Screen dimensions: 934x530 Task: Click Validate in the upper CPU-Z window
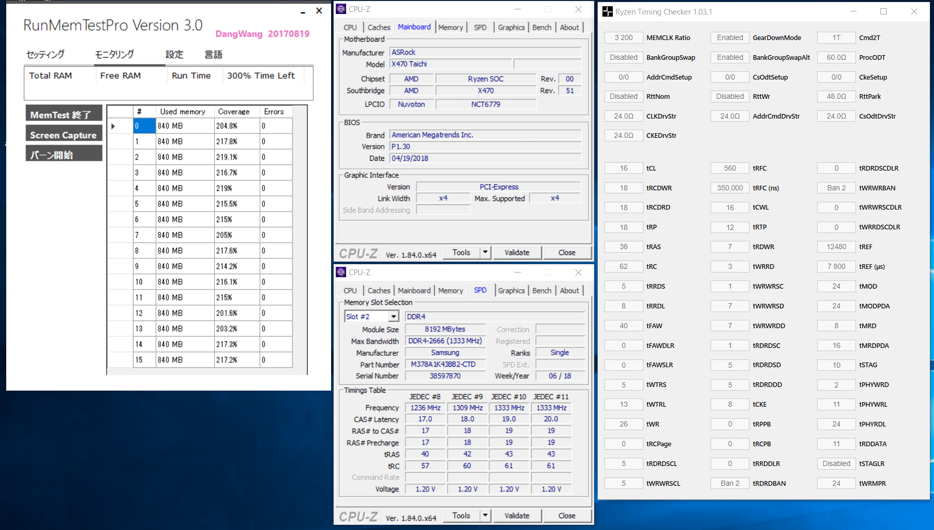(x=517, y=252)
